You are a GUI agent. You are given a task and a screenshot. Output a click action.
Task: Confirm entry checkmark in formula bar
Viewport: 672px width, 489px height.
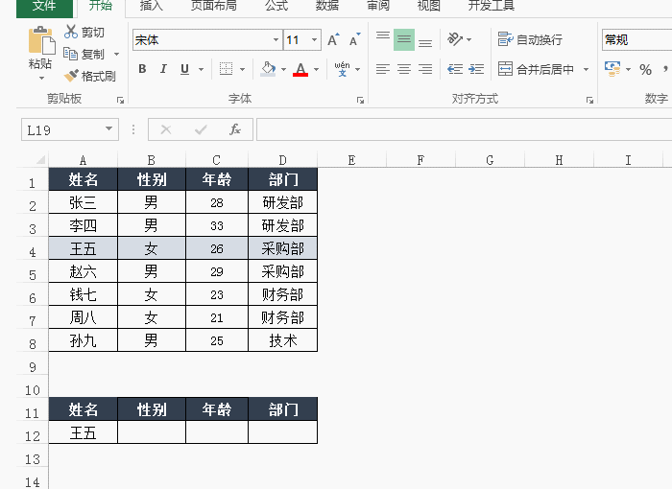click(200, 129)
